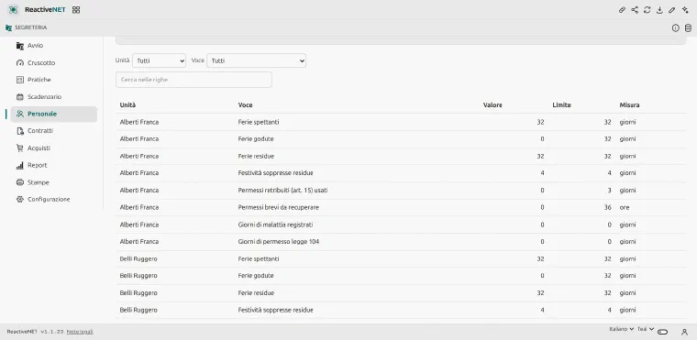
Task: Click the Stampe printer icon
Action: click(x=19, y=182)
